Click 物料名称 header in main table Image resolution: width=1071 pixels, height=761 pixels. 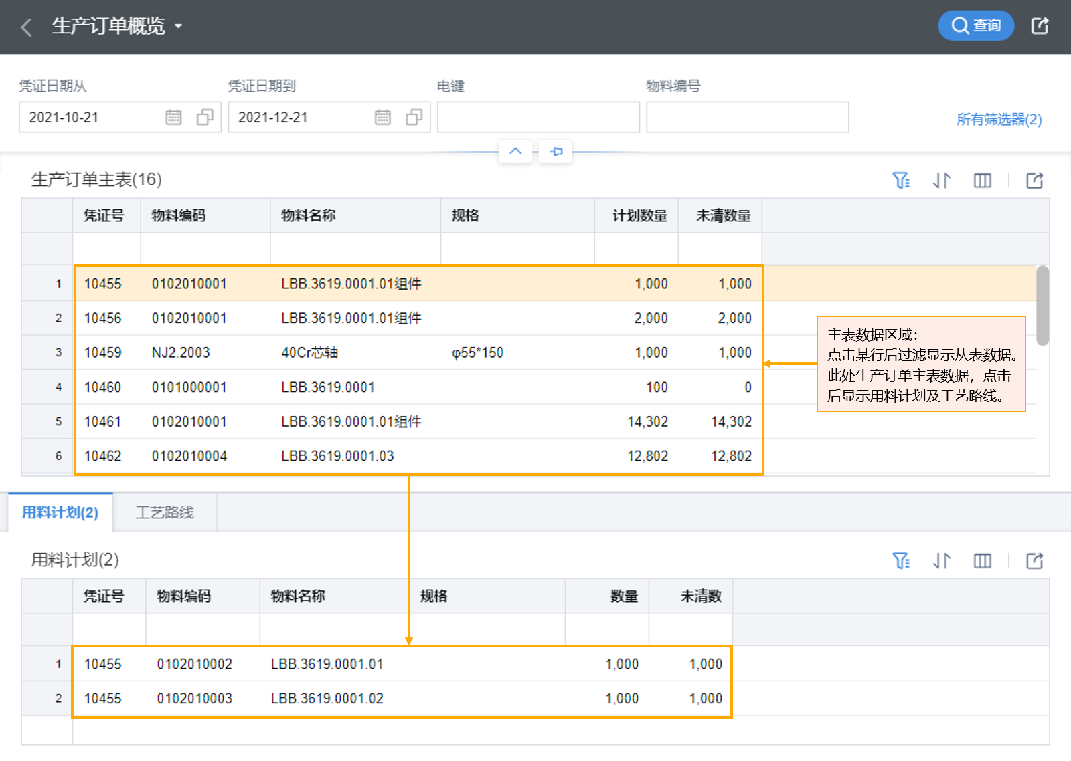(x=355, y=215)
